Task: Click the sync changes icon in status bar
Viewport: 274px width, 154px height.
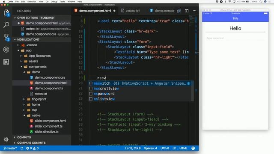Action: pos(22,148)
